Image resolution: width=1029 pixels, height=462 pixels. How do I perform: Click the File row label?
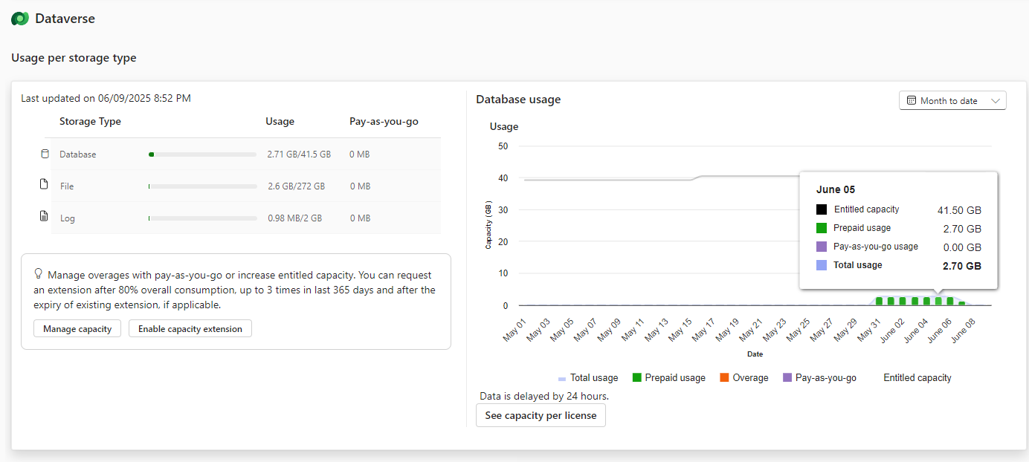pos(67,186)
